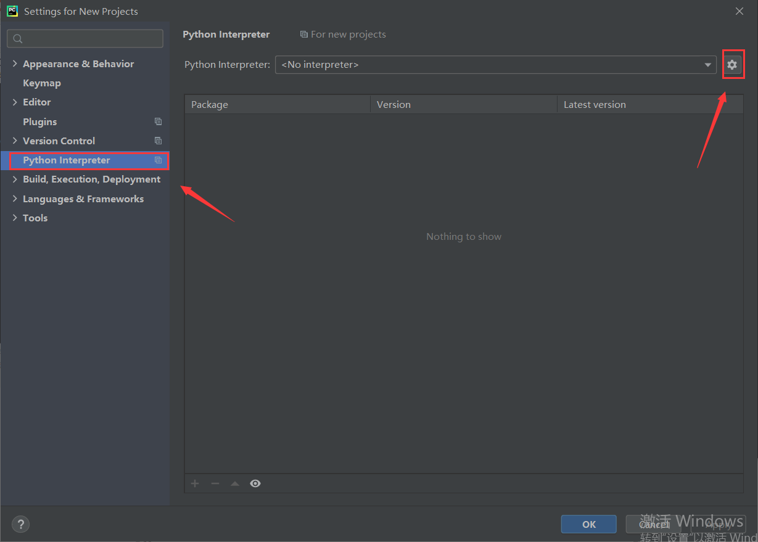Click the upgrade package arrow icon

tap(235, 483)
